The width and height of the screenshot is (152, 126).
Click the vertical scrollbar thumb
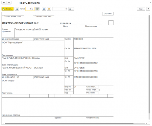pos(149,64)
